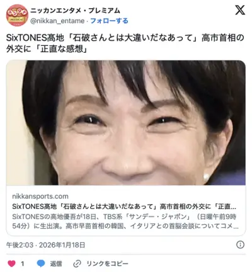
Task: Open the article preview photo
Action: (126, 123)
